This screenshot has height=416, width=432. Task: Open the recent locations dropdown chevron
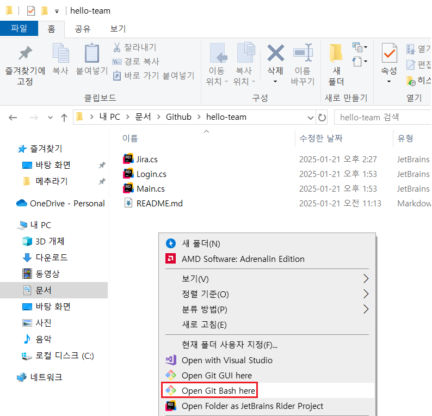[x=50, y=118]
